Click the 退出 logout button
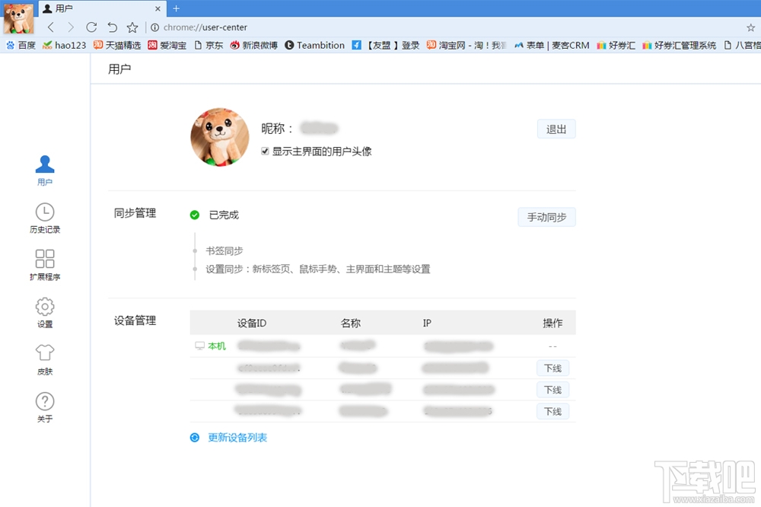761x507 pixels. [x=556, y=129]
